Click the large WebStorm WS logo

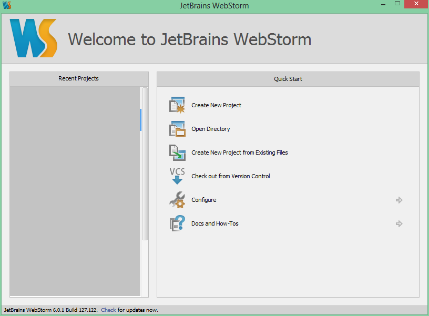click(x=33, y=38)
